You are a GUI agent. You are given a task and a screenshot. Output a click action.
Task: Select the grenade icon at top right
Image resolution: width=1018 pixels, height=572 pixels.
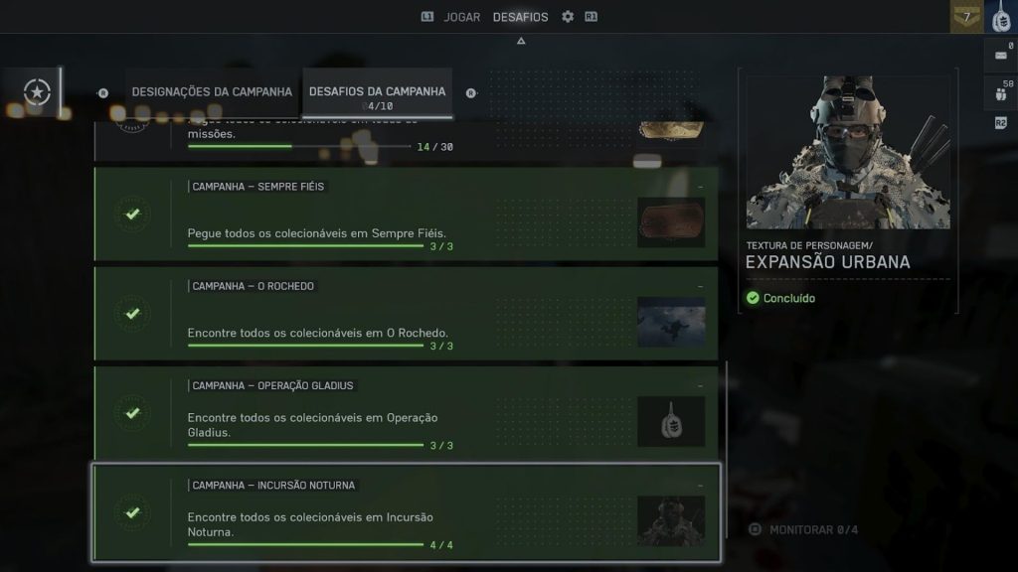coord(1002,17)
